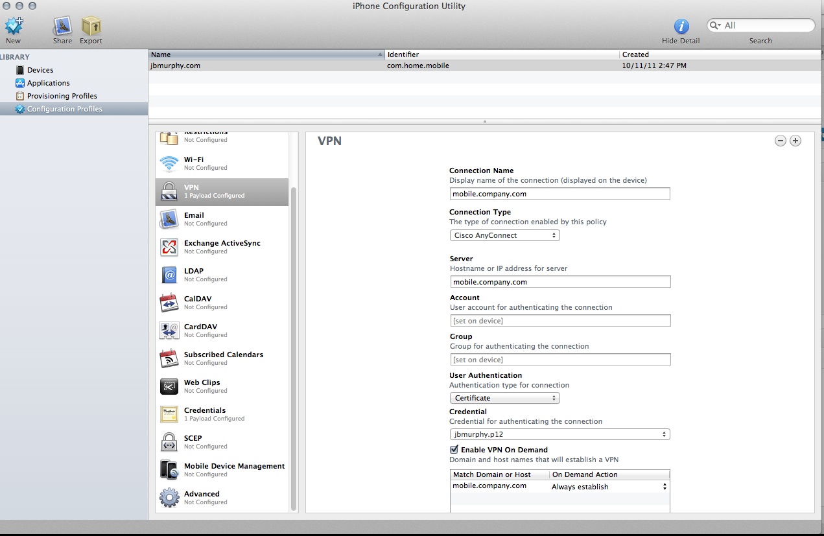Viewport: 824px width, 536px height.
Task: Uncheck Enable VPN On Demand checkbox
Action: (x=454, y=450)
